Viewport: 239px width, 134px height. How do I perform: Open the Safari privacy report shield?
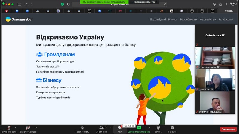[68, 4]
